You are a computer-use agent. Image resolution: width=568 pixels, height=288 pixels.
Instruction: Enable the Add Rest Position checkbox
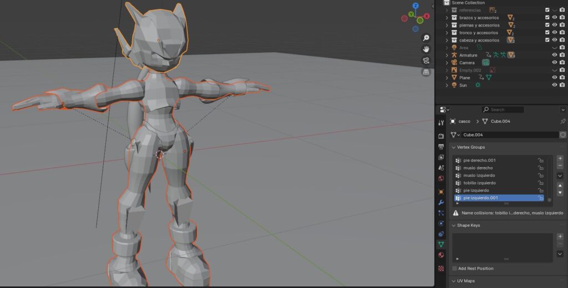pos(455,269)
